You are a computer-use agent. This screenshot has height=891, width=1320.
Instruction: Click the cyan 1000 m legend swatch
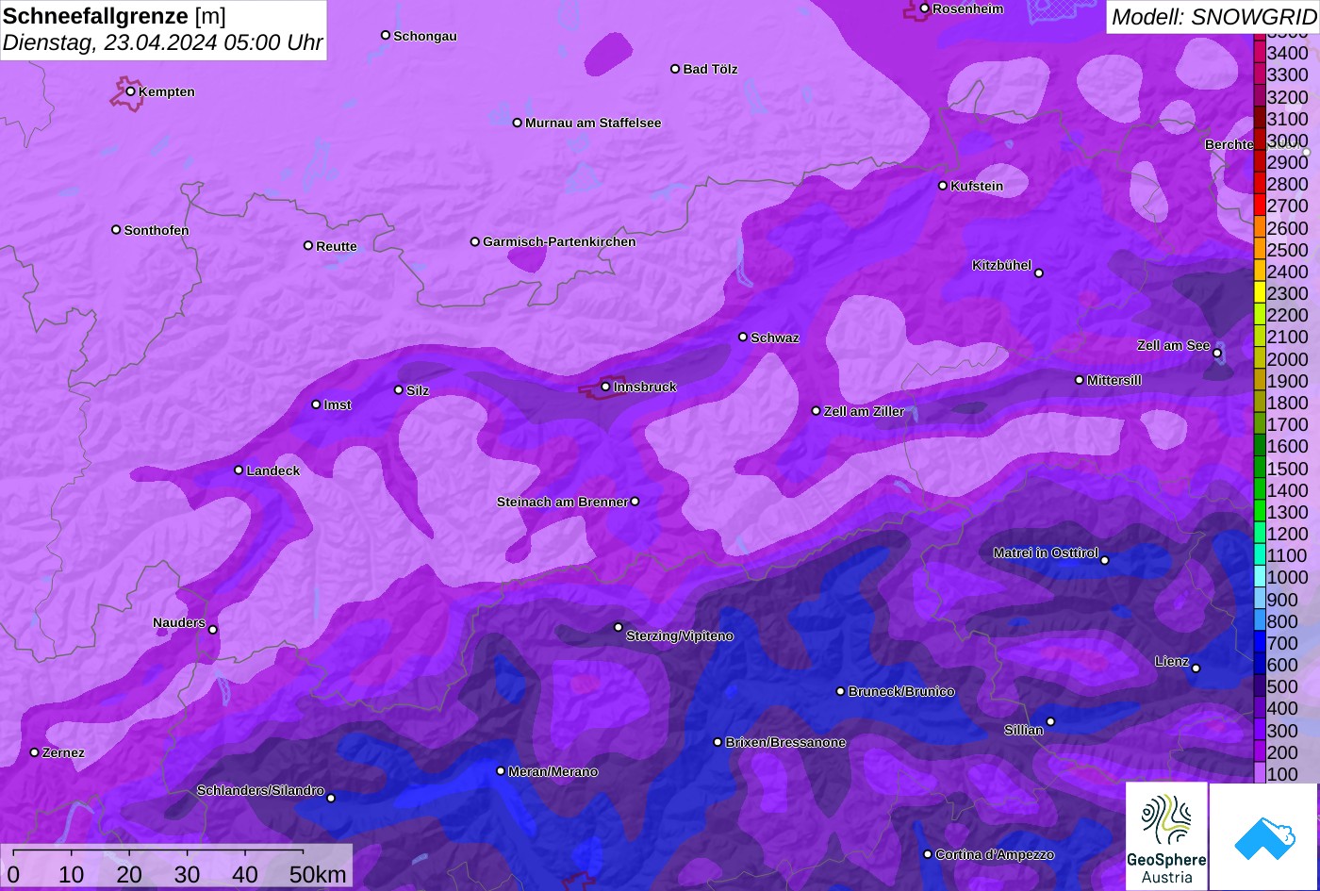tap(1260, 576)
